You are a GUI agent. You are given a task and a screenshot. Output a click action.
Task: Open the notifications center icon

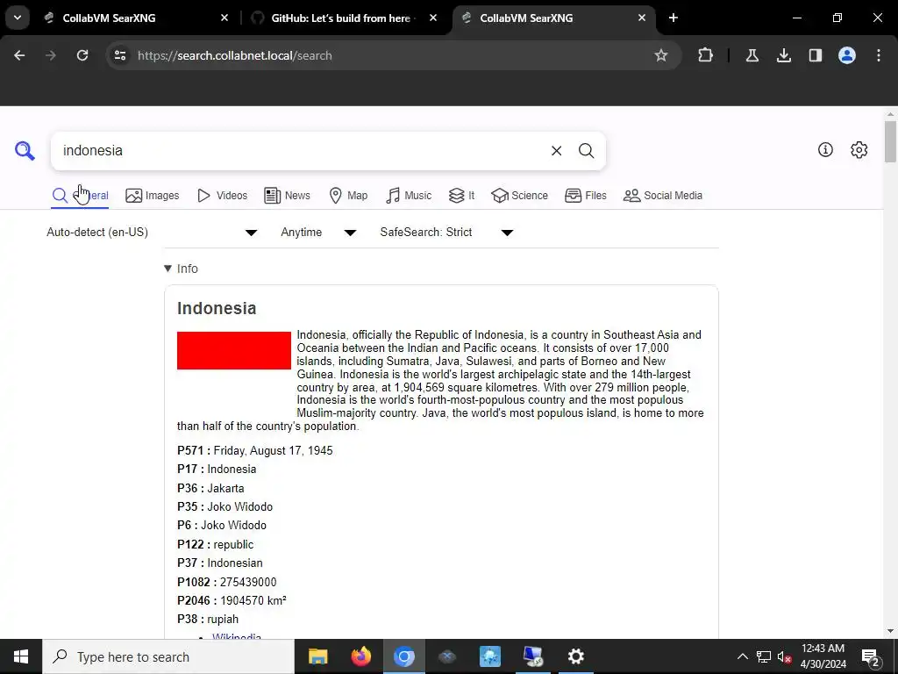(871, 656)
